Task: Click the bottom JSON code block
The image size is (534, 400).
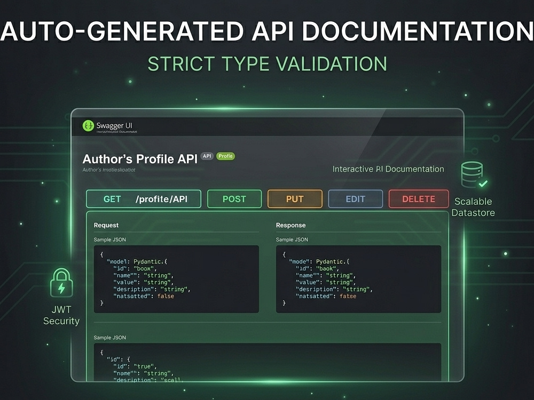Action: 268,362
